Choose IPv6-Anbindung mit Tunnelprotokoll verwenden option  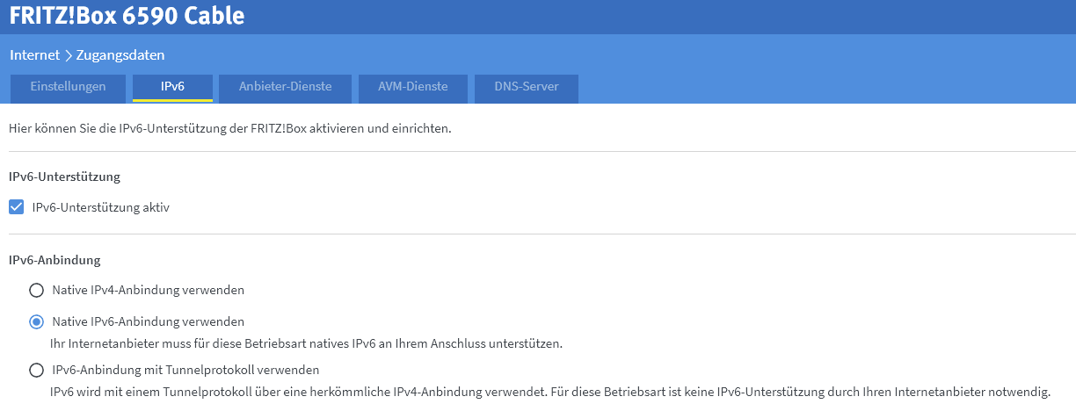click(x=36, y=370)
